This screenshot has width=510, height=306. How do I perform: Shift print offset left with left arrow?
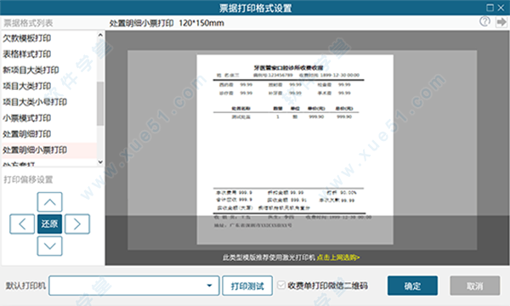point(22,224)
